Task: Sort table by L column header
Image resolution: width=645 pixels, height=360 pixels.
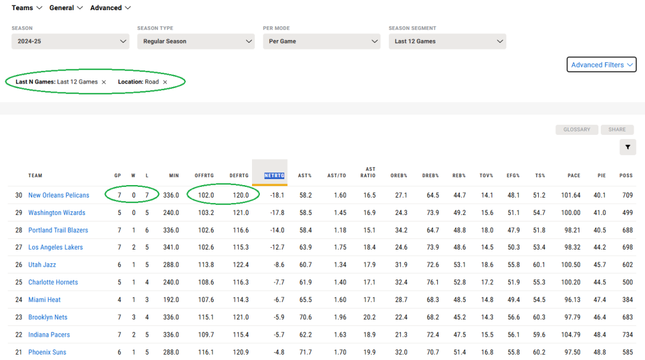Action: (147, 176)
